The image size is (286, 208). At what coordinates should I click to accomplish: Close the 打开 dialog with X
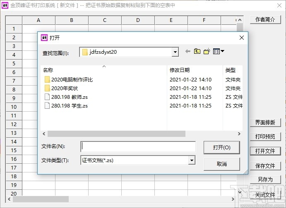click(242, 38)
